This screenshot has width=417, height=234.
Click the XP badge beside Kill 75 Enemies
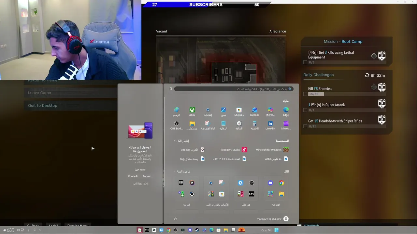(x=381, y=87)
